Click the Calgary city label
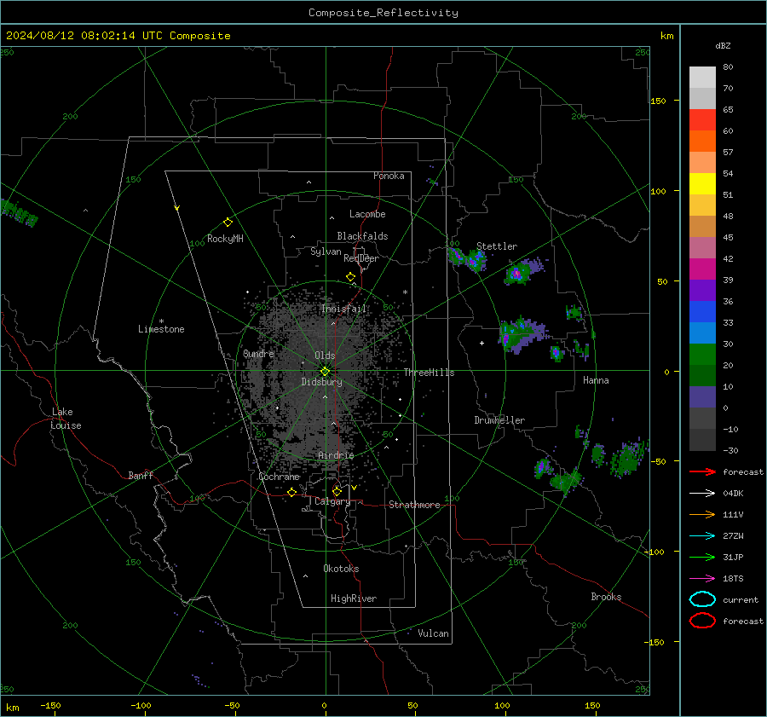The width and height of the screenshot is (767, 717). [332, 501]
